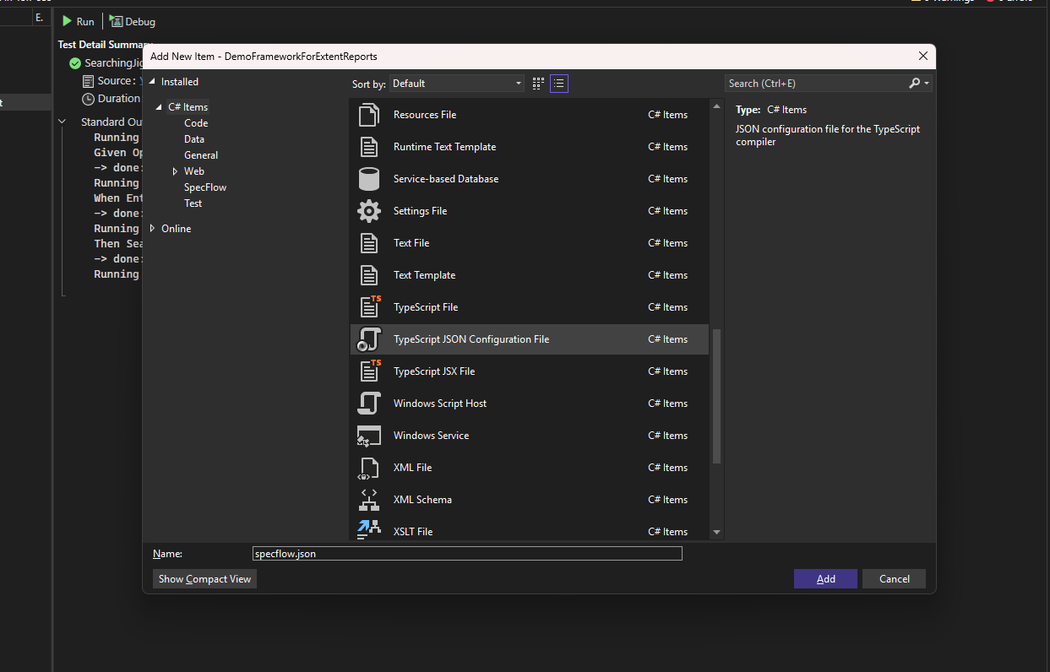Screen dimensions: 1050x672
Task: Select the Resources File template icon
Action: coord(369,115)
